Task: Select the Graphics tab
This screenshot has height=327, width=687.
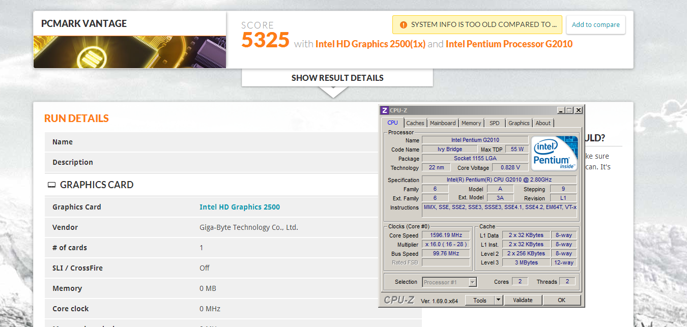Action: (519, 123)
